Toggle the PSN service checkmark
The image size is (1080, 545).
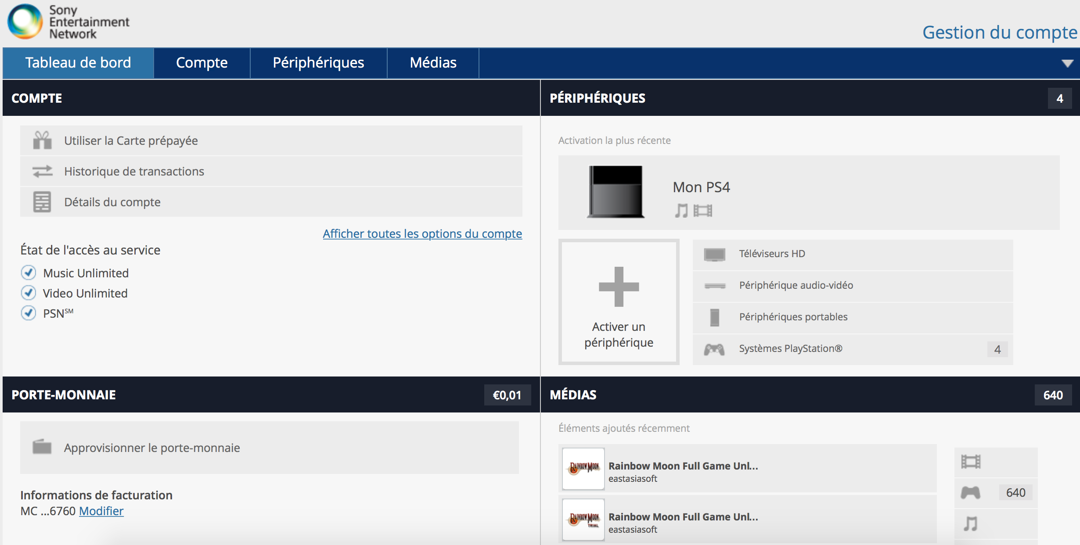point(29,313)
